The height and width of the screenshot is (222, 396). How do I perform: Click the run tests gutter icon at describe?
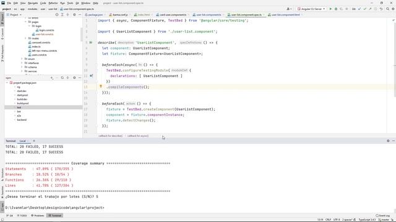(x=91, y=43)
